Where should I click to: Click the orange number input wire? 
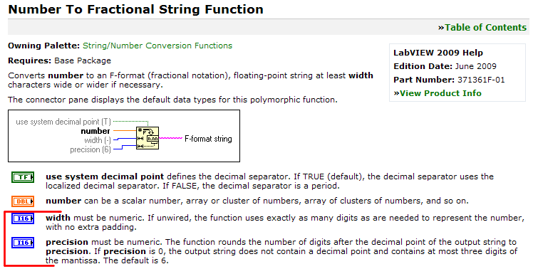(x=125, y=130)
